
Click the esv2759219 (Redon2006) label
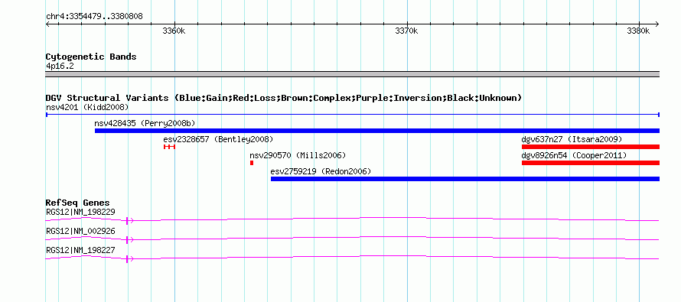click(321, 171)
